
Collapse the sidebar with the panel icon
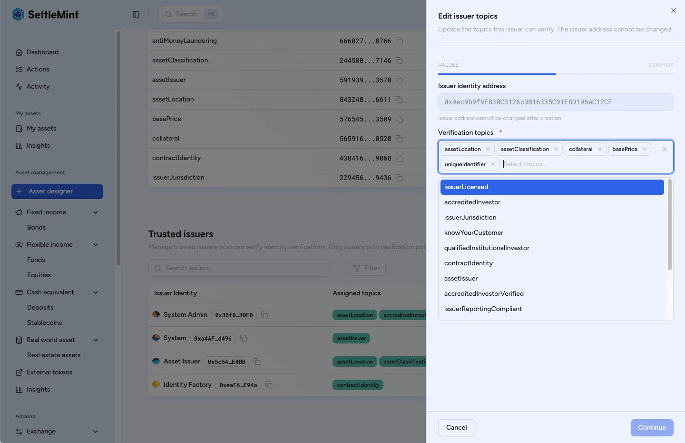click(136, 14)
